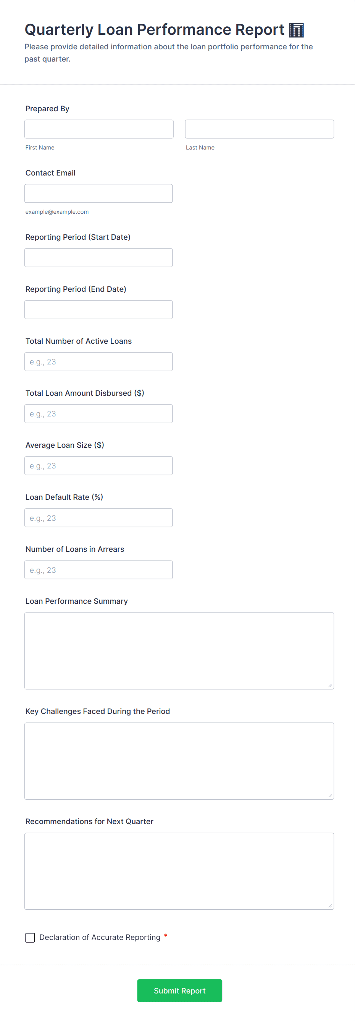Click the Total Number of Active Loans field

tap(98, 361)
